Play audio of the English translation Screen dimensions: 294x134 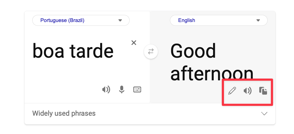click(x=247, y=91)
